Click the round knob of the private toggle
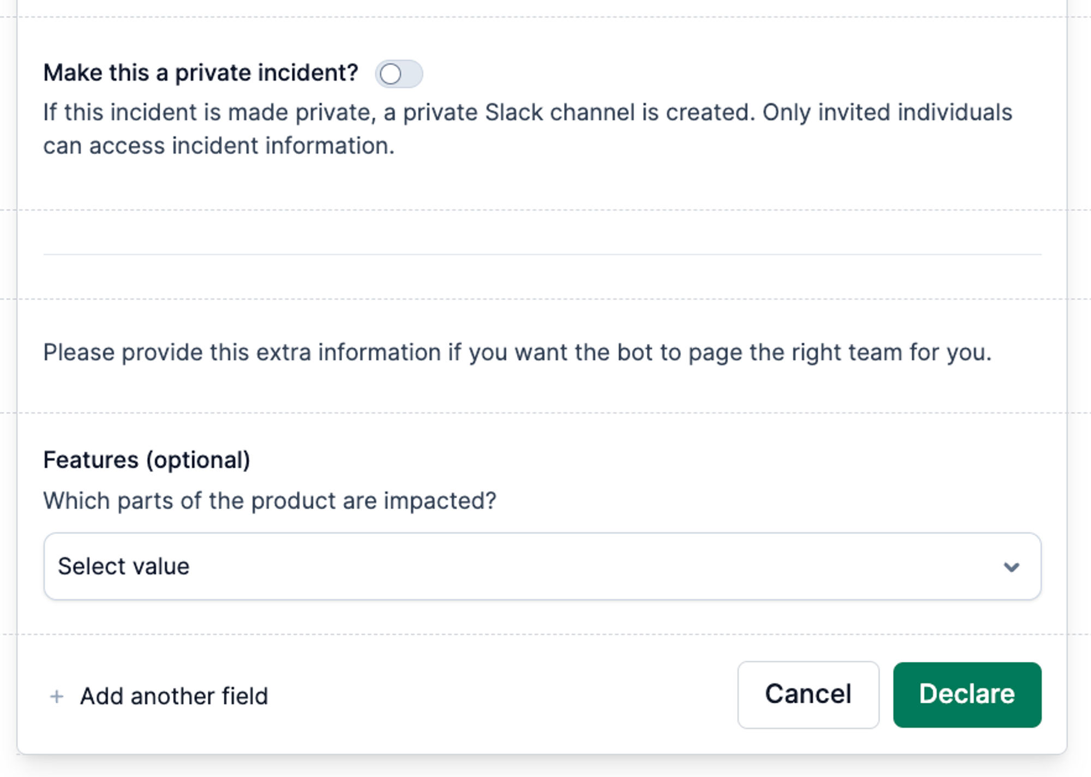The image size is (1091, 777). pos(391,74)
